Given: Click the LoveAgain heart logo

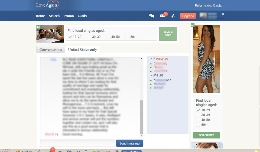Looking at the screenshot, I should tap(47, 5).
